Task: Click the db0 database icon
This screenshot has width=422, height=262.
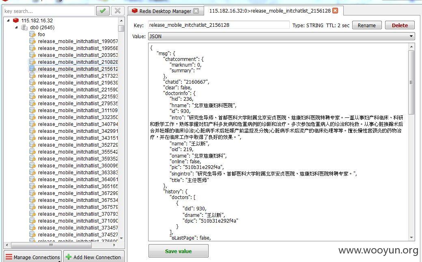Action: coord(24,28)
